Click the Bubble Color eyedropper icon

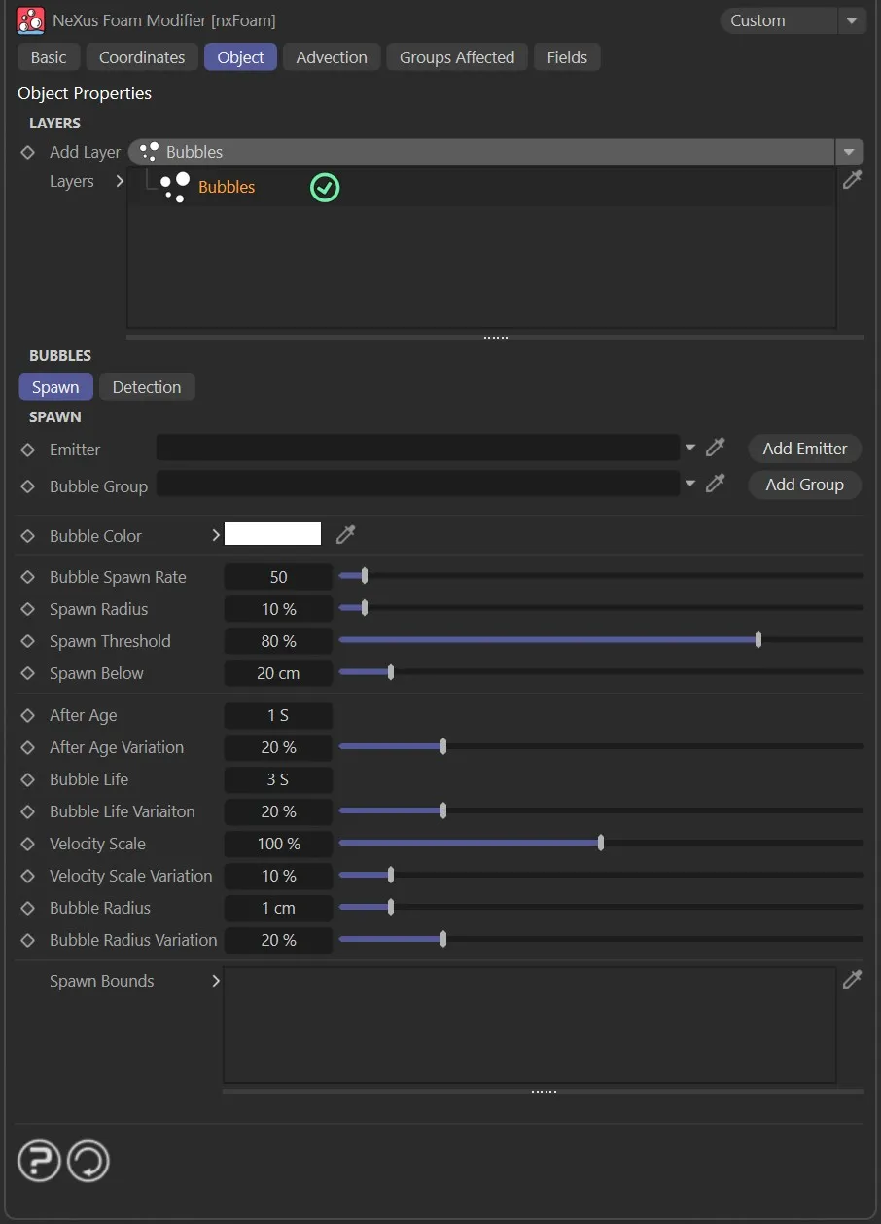345,534
